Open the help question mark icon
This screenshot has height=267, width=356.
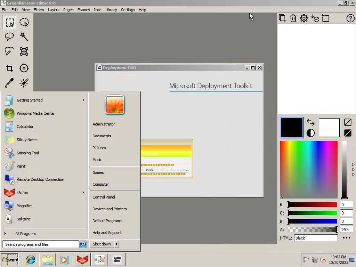tap(350, 18)
